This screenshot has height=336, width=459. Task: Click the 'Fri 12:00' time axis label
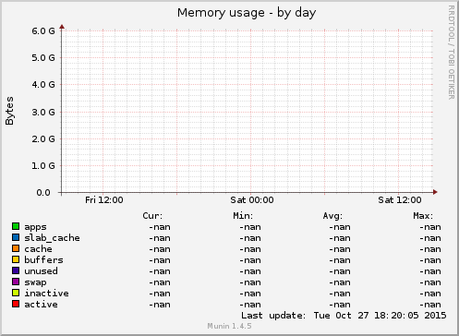(104, 200)
